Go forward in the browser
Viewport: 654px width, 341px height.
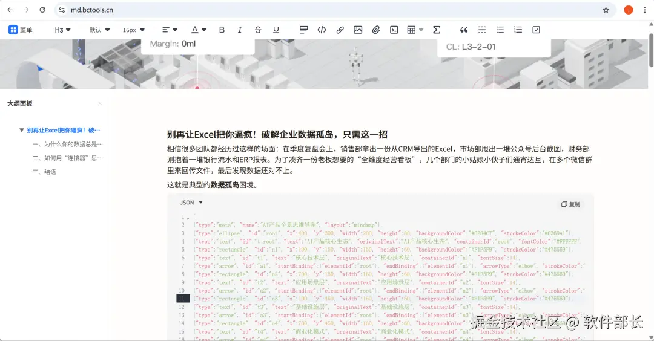[x=26, y=10]
